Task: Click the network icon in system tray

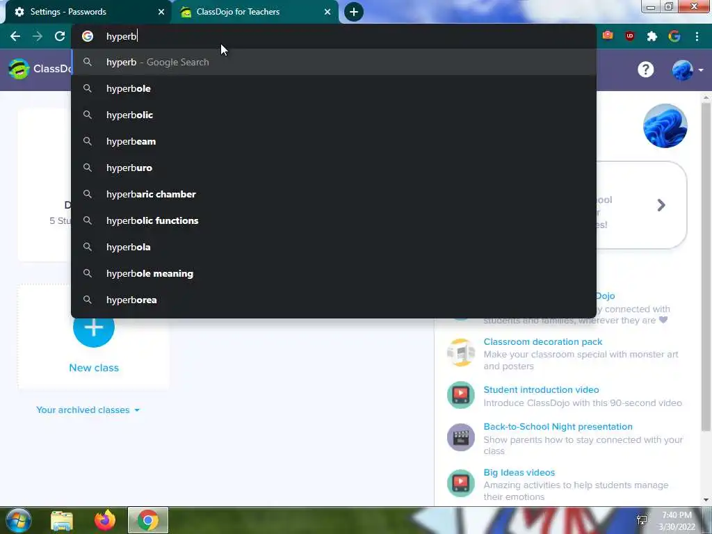Action: (642, 520)
